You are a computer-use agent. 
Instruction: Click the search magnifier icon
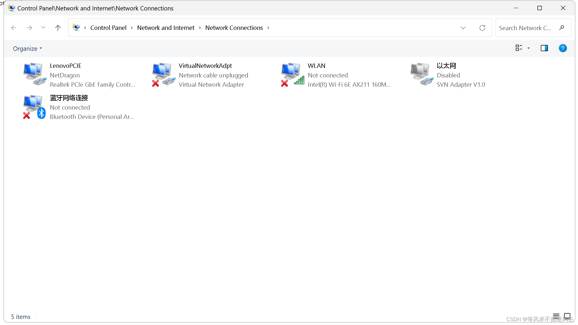[562, 28]
